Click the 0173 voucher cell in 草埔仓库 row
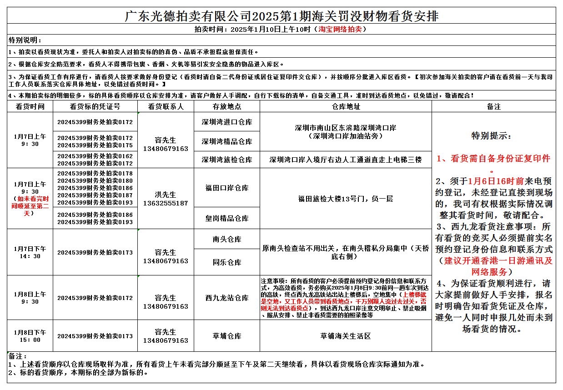563x390 pixels. click(95, 335)
